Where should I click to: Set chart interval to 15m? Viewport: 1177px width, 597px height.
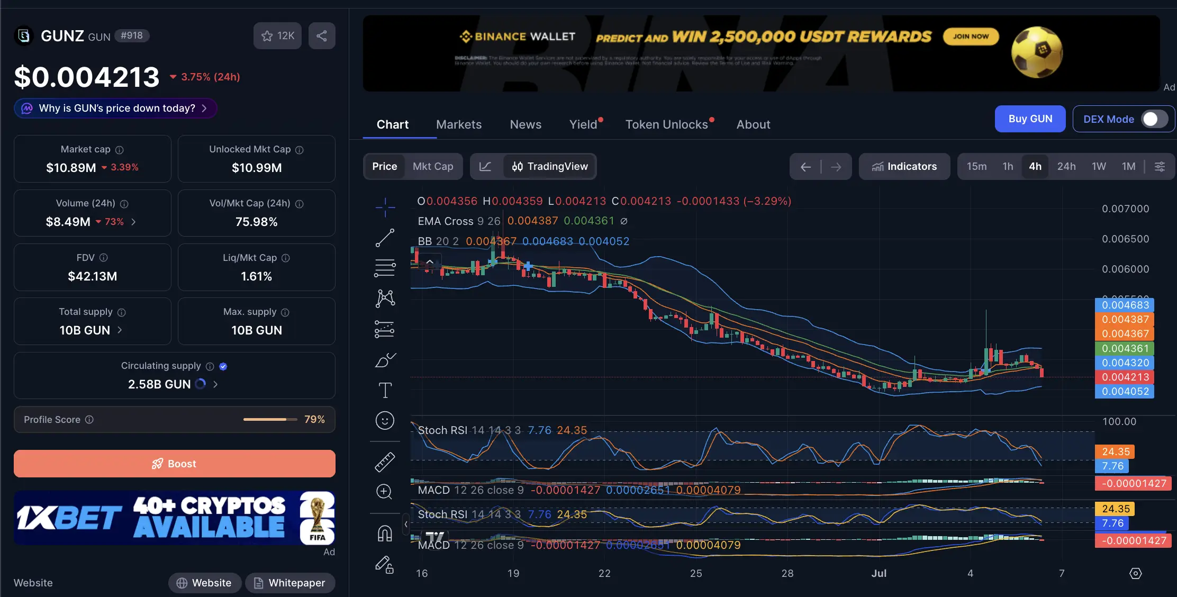click(x=976, y=167)
